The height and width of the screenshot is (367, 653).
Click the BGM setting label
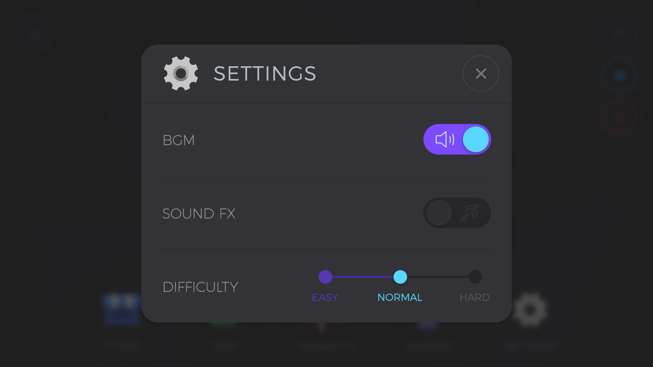click(178, 140)
